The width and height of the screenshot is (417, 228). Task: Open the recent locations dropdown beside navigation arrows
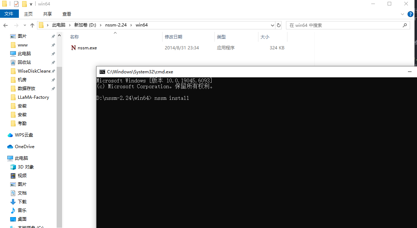pyautogui.click(x=25, y=25)
